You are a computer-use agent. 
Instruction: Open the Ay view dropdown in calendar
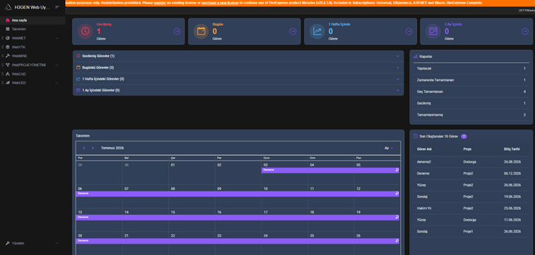(x=389, y=148)
